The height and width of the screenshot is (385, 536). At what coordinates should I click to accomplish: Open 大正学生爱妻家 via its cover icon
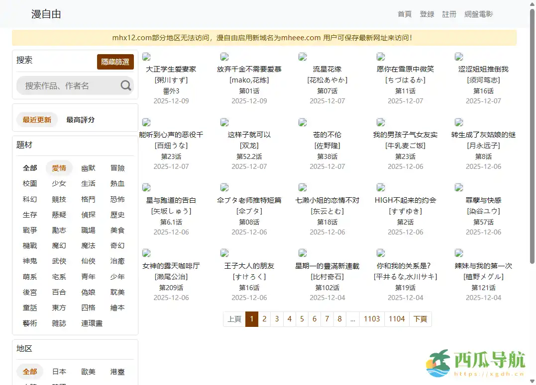[x=146, y=56]
